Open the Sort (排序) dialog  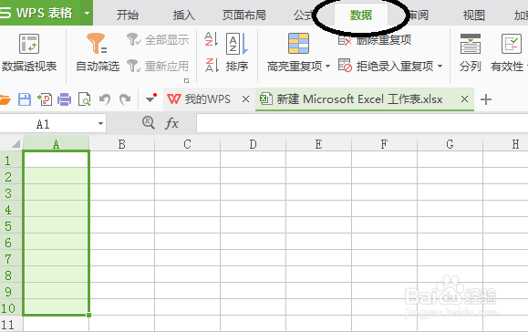[x=237, y=53]
